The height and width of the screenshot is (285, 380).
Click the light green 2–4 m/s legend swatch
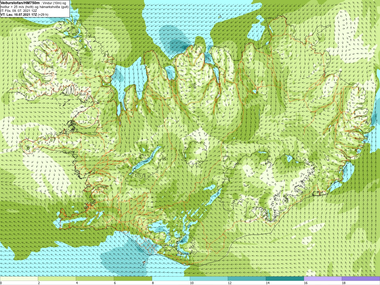pyautogui.click(x=57, y=279)
